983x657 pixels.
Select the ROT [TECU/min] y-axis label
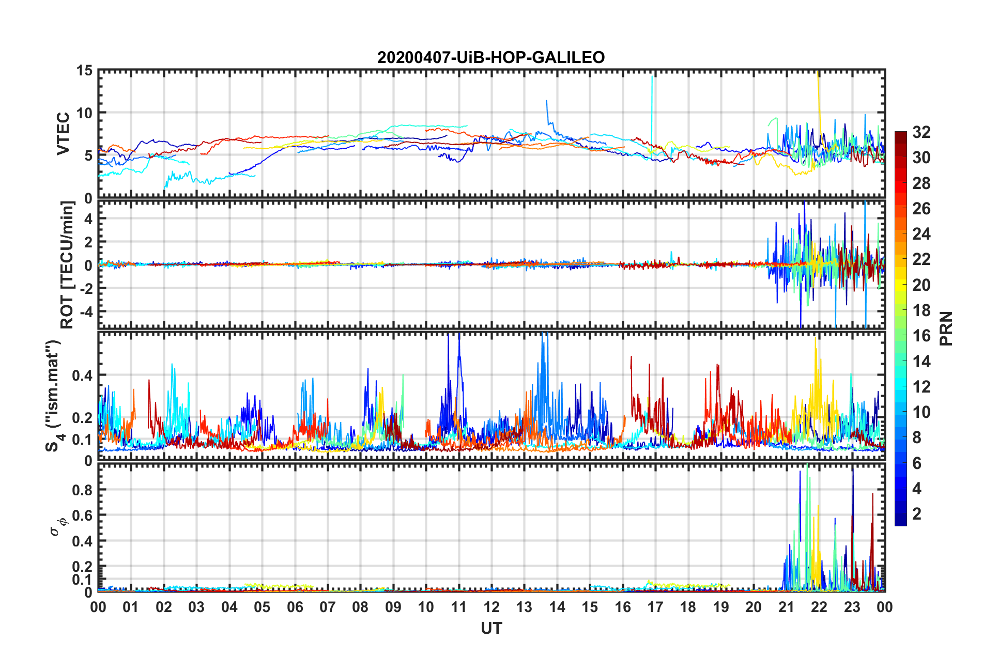[x=67, y=265]
